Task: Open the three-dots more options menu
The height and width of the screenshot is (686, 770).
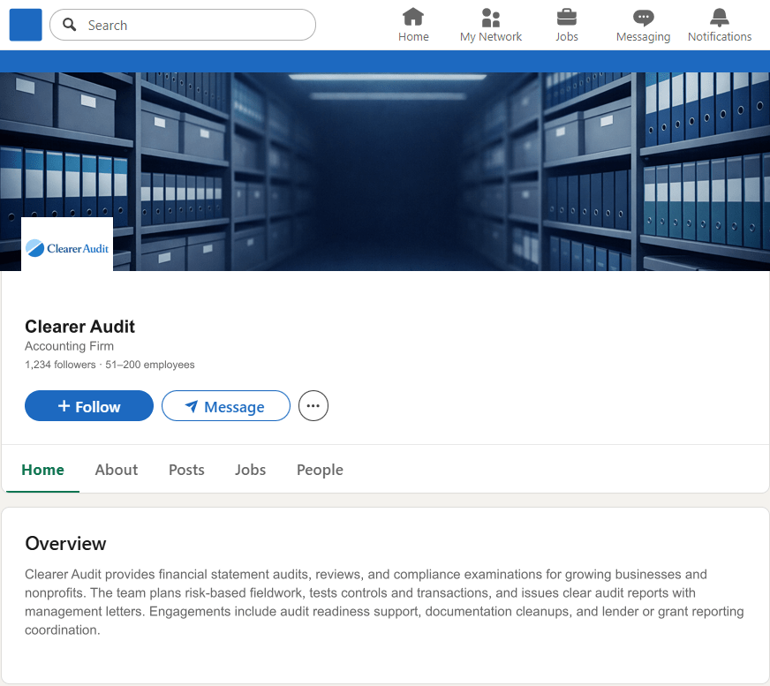Action: 313,405
